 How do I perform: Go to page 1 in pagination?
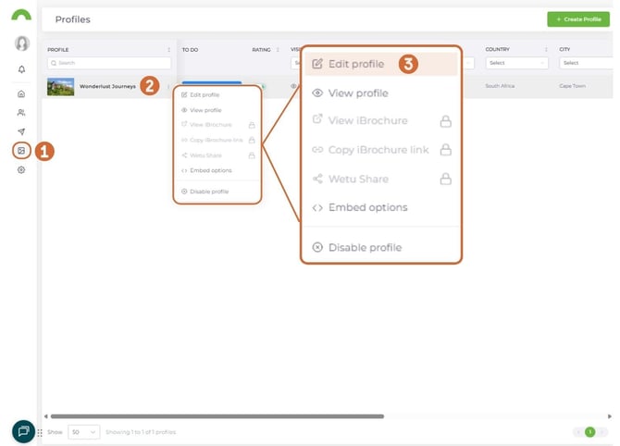(x=589, y=432)
